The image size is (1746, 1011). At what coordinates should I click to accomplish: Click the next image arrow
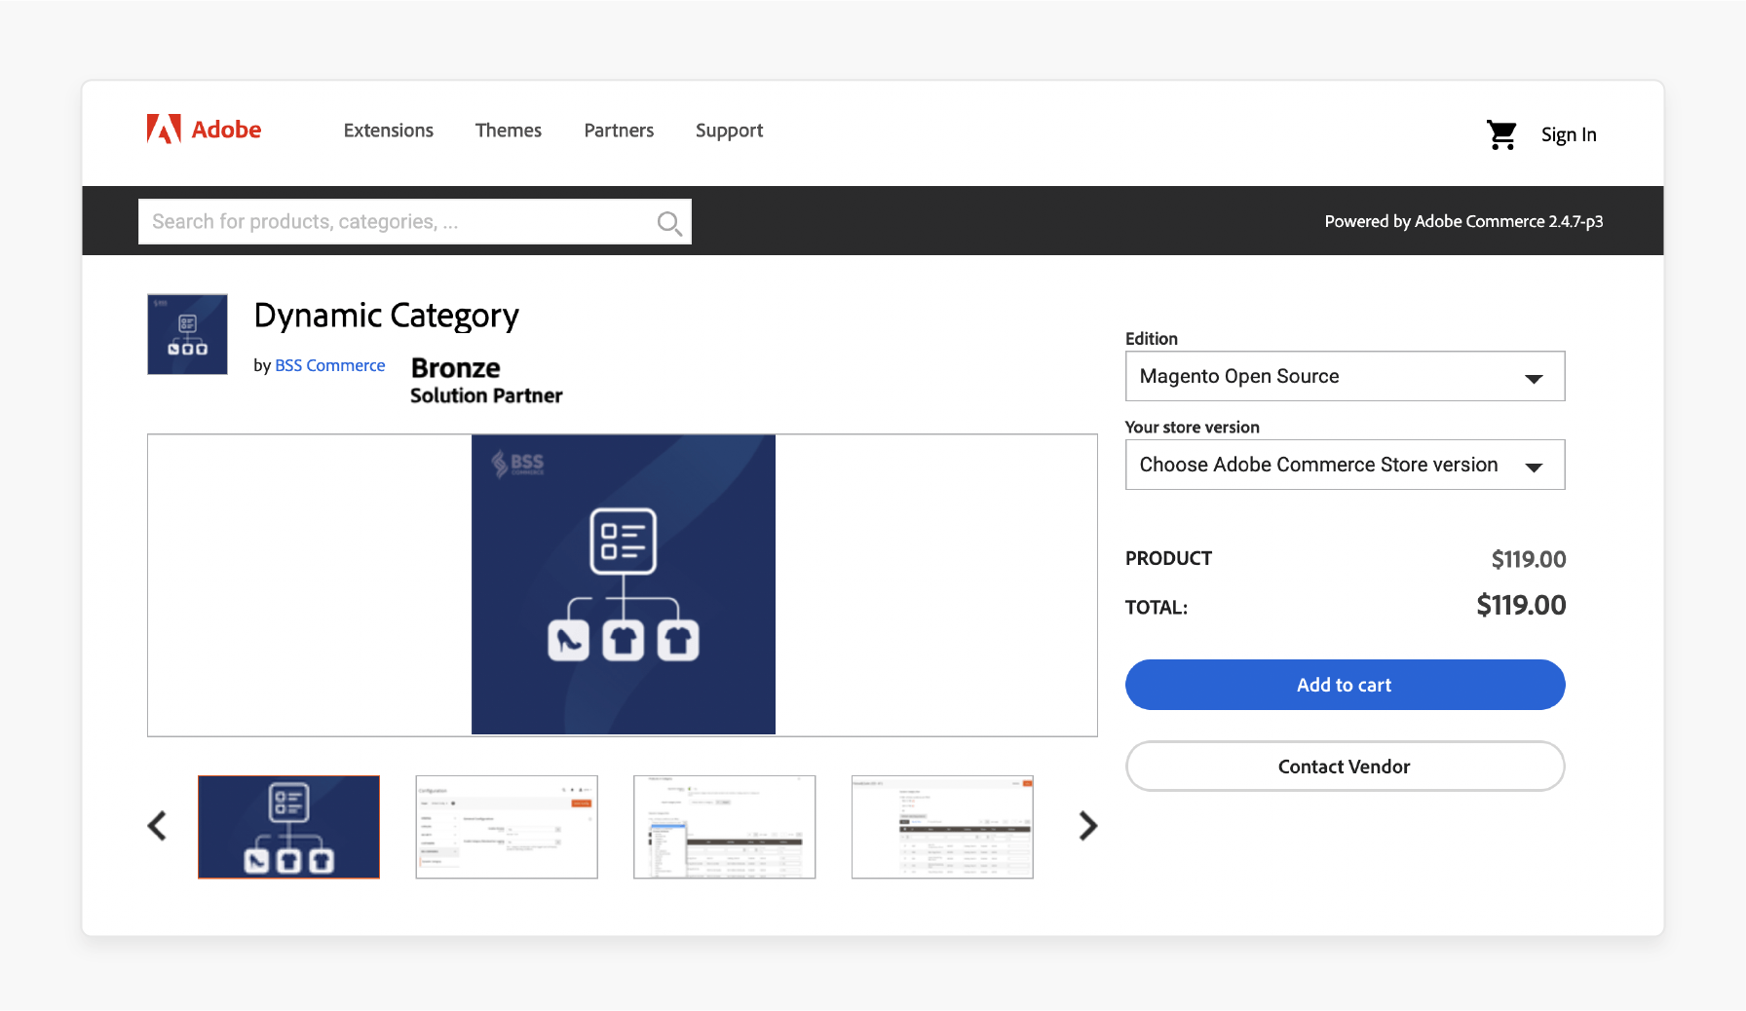pos(1088,826)
